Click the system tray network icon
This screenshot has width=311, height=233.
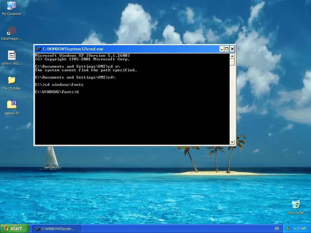coord(288,228)
